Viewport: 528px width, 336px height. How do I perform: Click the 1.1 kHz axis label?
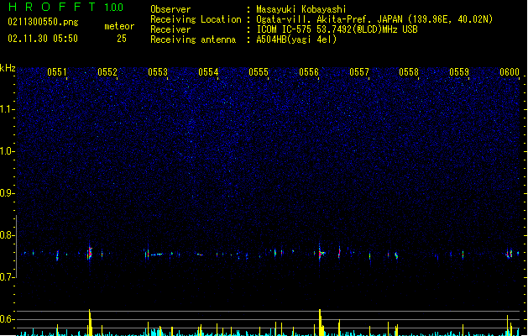tap(8, 109)
